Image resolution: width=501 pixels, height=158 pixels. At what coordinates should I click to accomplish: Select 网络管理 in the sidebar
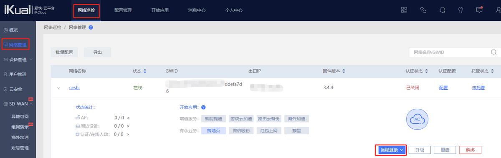(18, 44)
